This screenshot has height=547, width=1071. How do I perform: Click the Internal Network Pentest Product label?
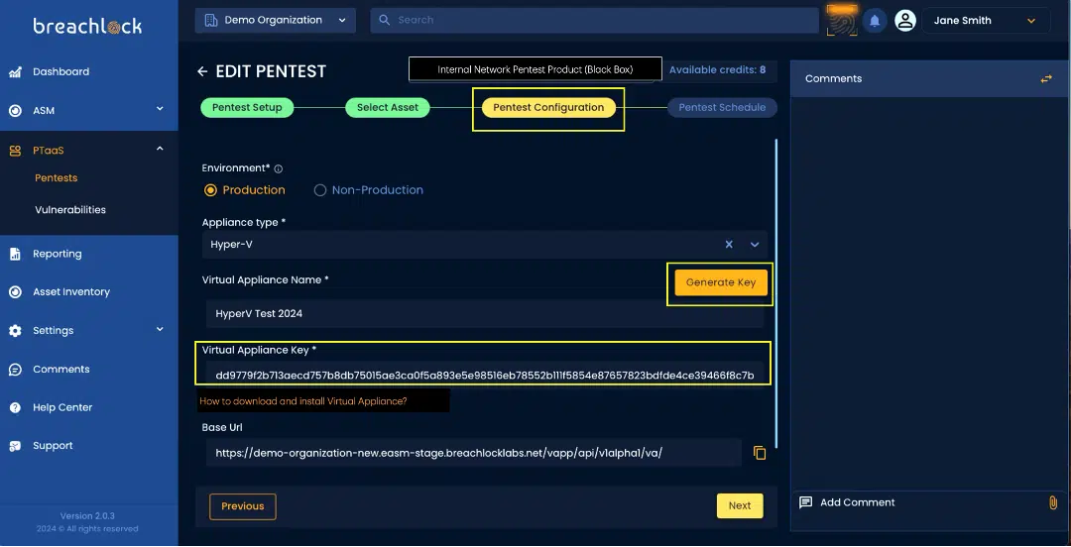[535, 69]
